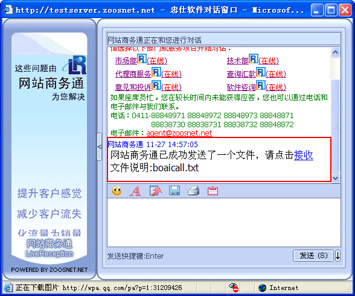This screenshot has width=355, height=296.
Task: Open send-shortcut options arrow next to 发送
Action: click(x=337, y=256)
